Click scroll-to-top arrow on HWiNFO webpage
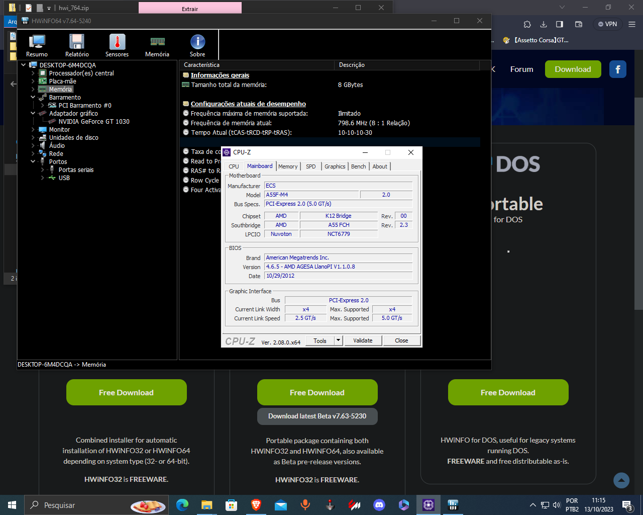643x515 pixels. tap(621, 480)
